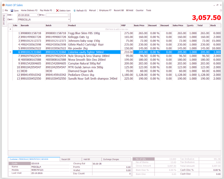Viewport: 224px width, 179px height.
Task: Click 'Click here to add a new row'
Action: point(117,29)
